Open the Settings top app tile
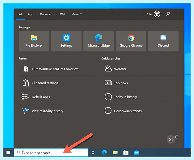 (x=66, y=41)
